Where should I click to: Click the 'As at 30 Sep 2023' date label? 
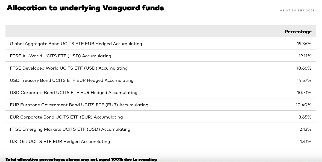tap(297, 10)
